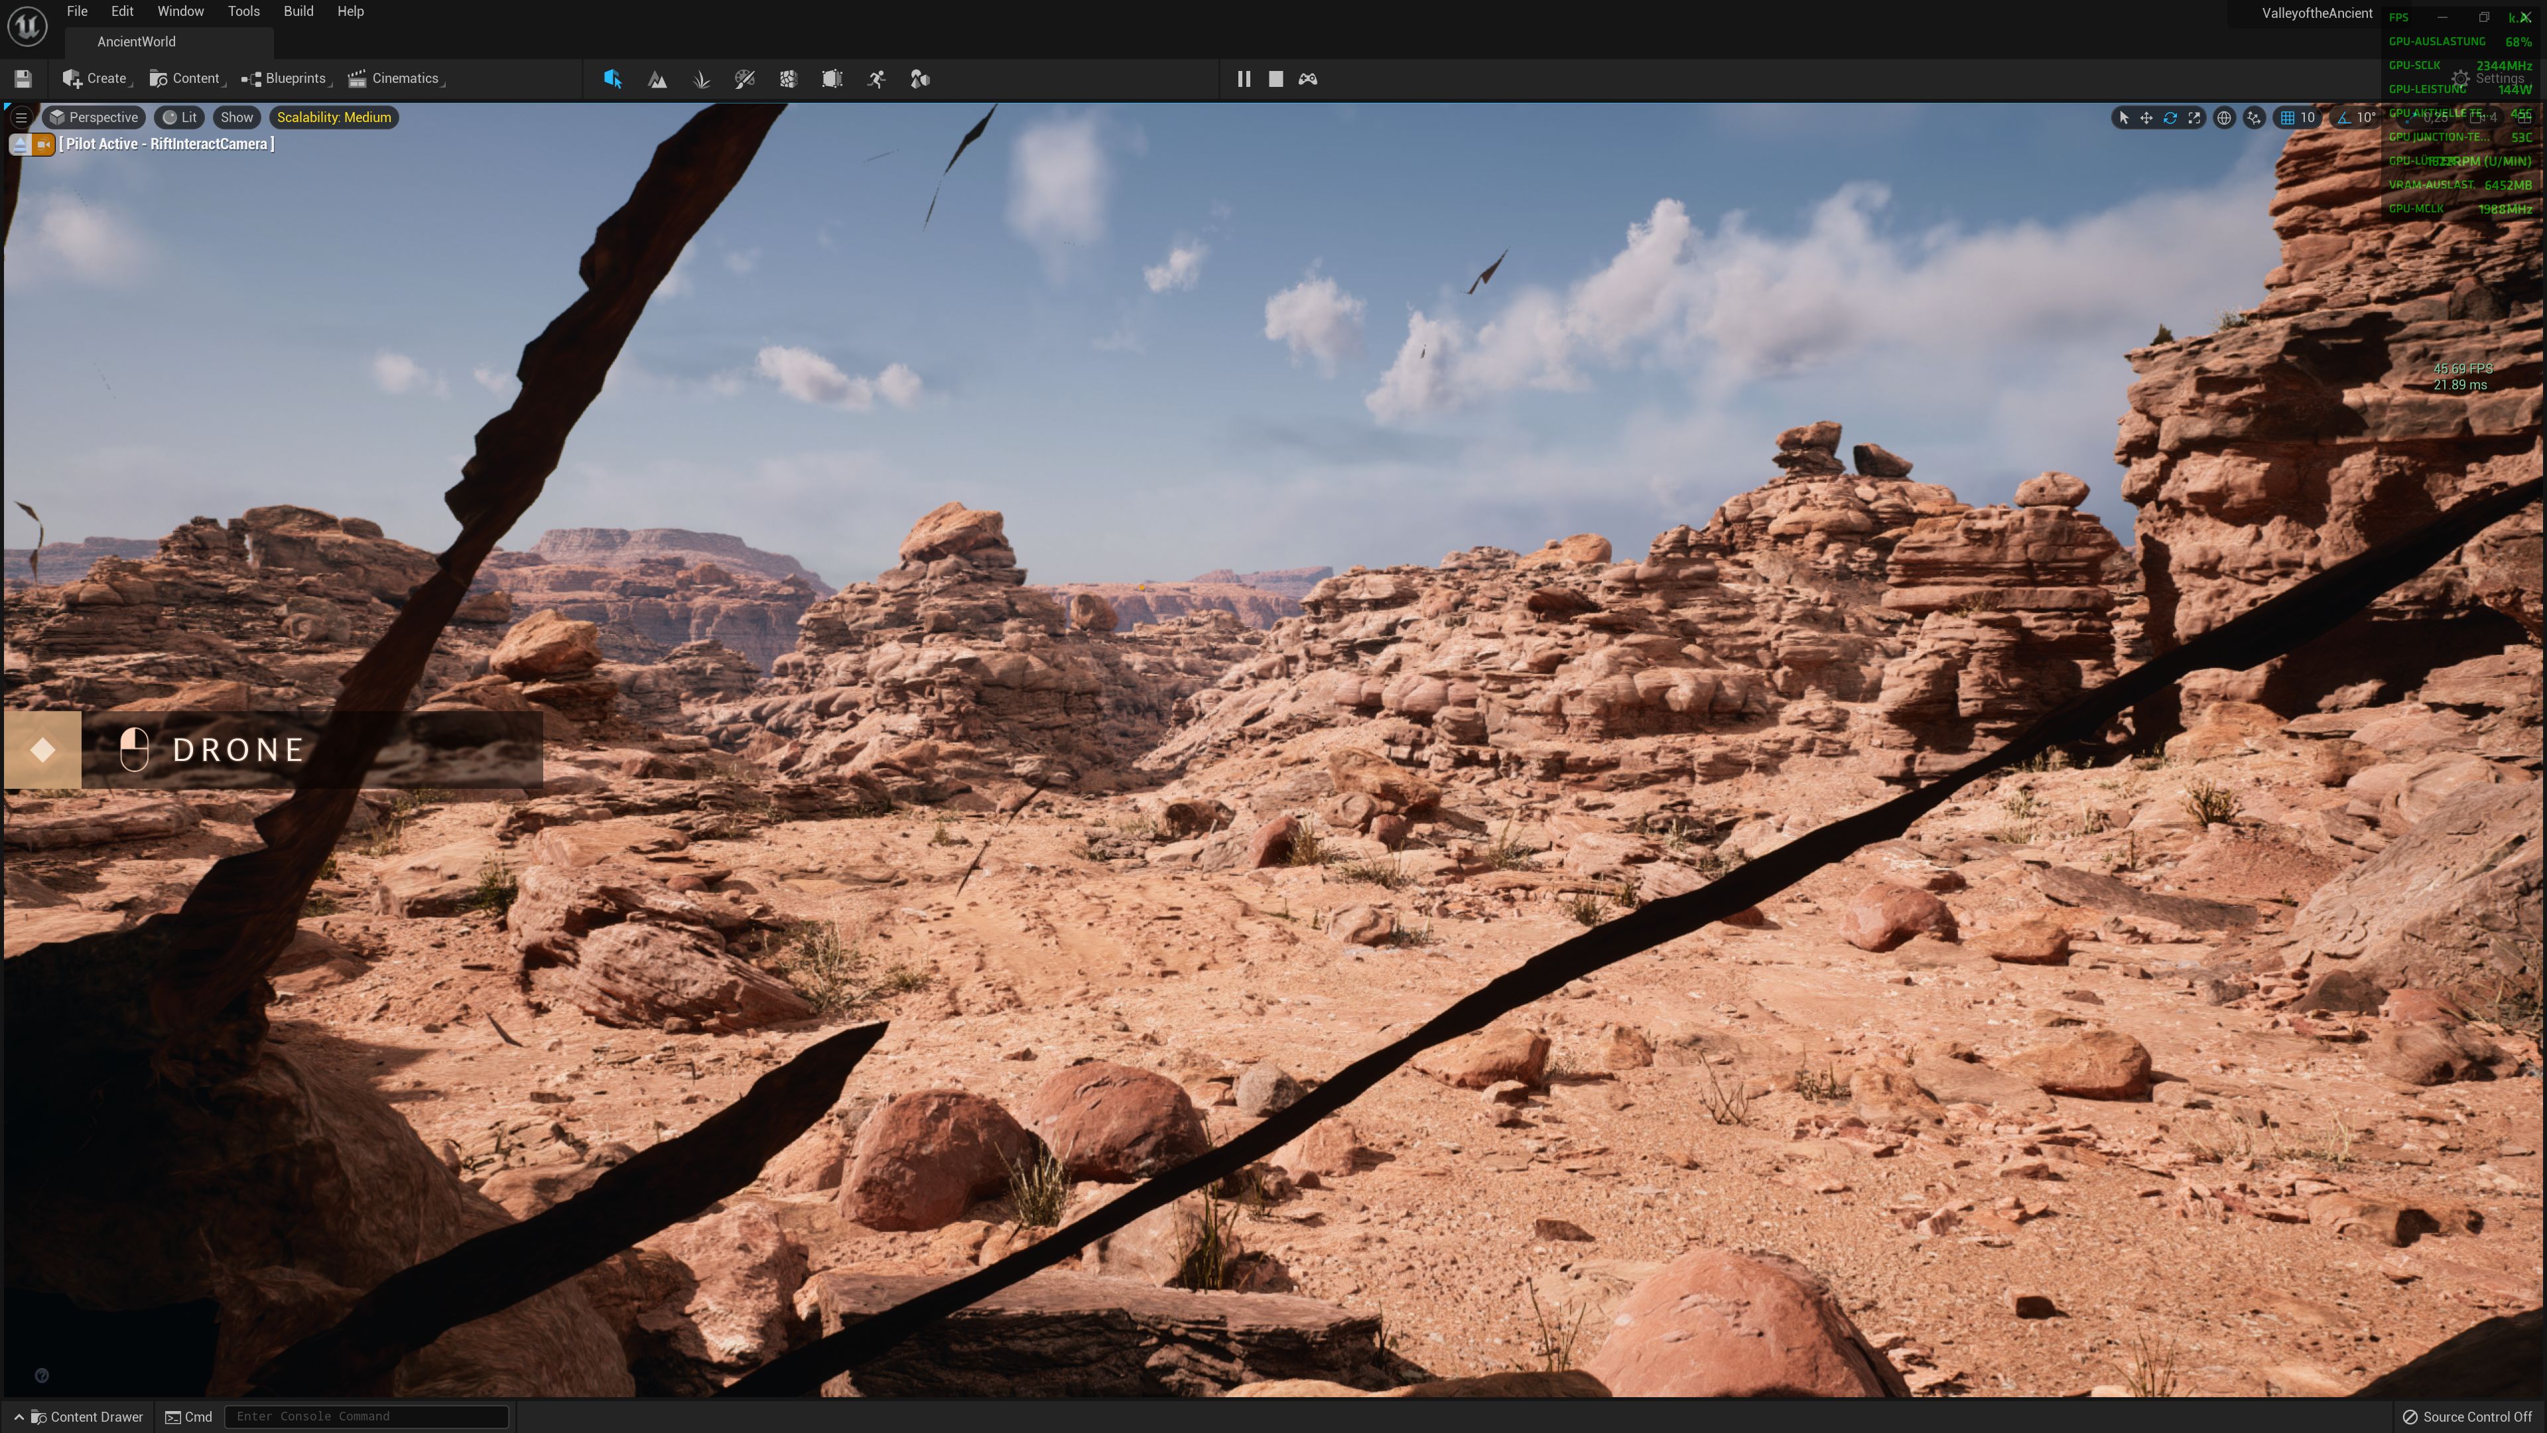Open the Perspective viewport dropdown
Image resolution: width=2547 pixels, height=1433 pixels.
(x=94, y=117)
